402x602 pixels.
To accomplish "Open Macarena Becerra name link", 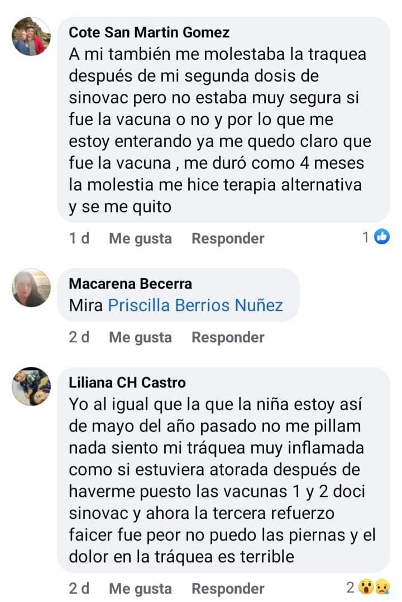I will pos(130,284).
